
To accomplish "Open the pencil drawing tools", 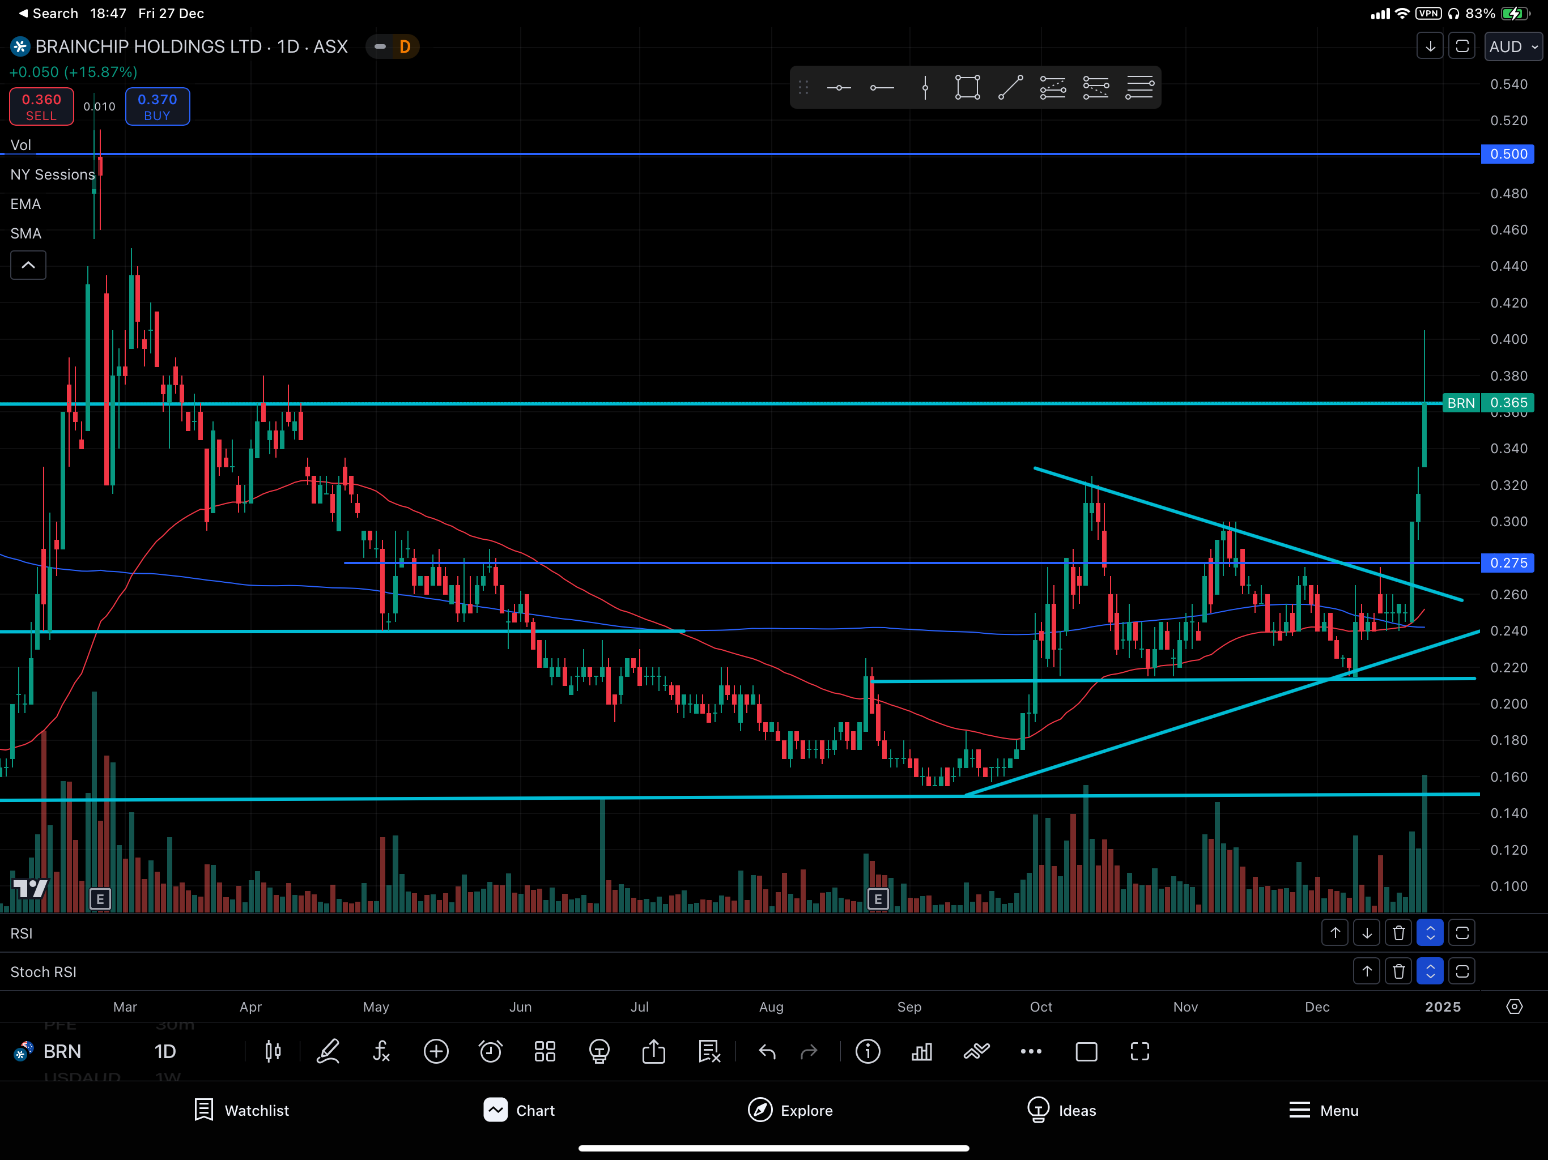I will 328,1051.
